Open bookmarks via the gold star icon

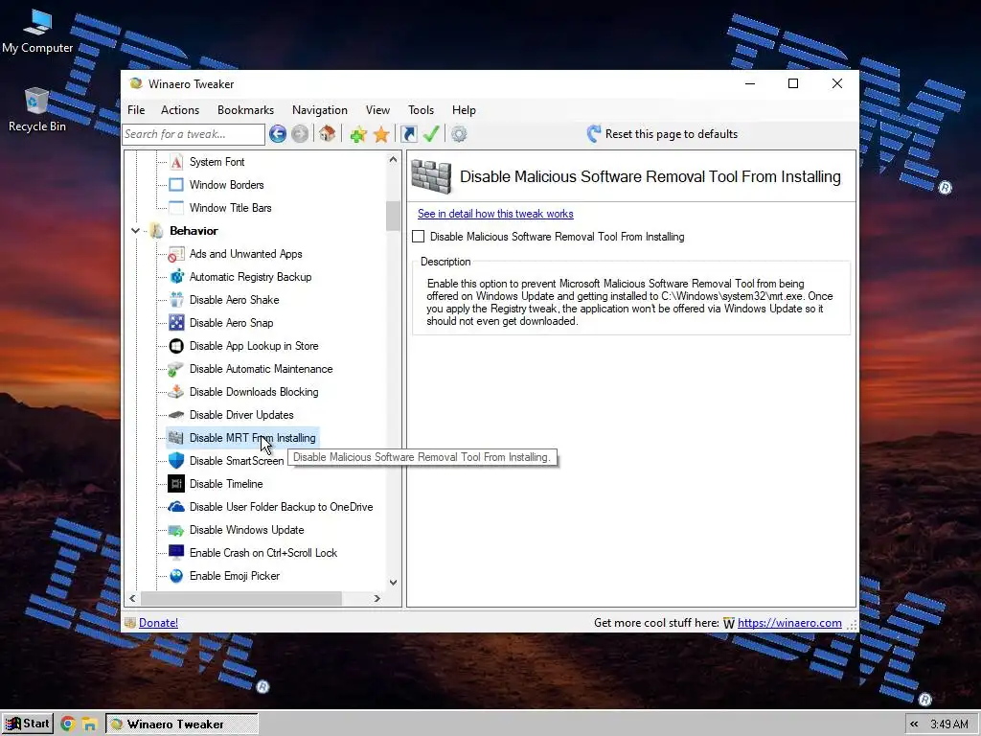click(381, 134)
